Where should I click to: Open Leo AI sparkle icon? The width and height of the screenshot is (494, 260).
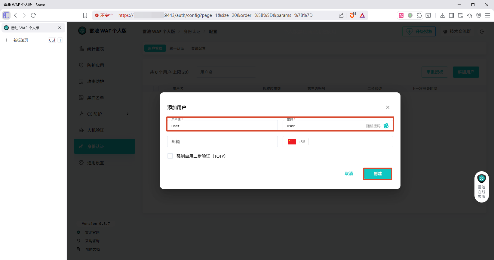coord(470,15)
